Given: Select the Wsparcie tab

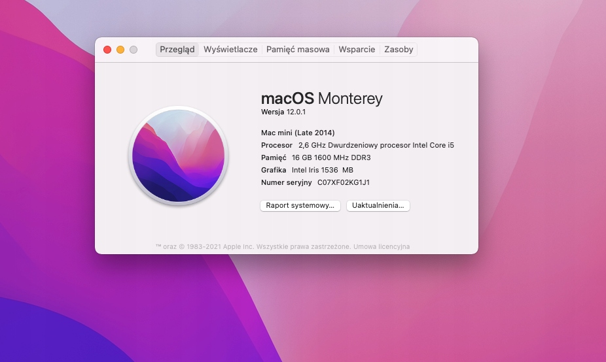Looking at the screenshot, I should [357, 50].
